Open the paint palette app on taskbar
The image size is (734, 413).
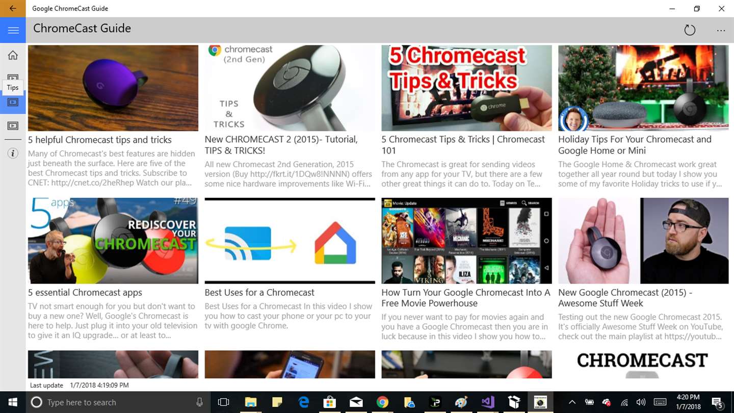(x=461, y=402)
